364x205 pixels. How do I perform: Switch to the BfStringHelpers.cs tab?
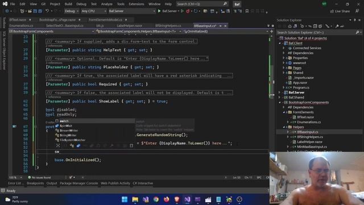tap(168, 26)
